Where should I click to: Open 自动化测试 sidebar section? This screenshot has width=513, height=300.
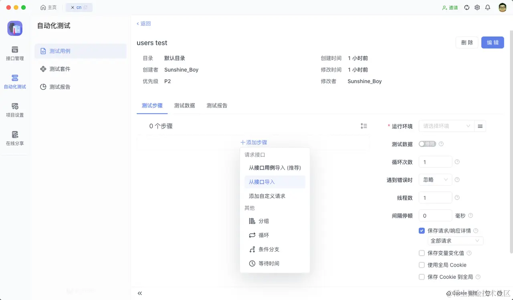15,81
